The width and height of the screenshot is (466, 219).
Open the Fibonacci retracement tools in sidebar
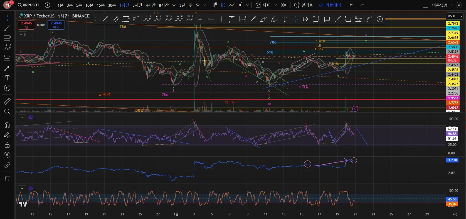(x=7, y=38)
